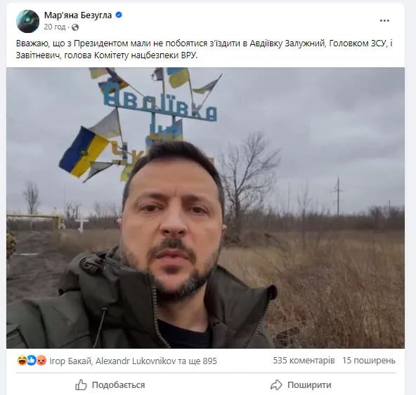Click the 20 год timestamp
416x395 pixels.
55,27
